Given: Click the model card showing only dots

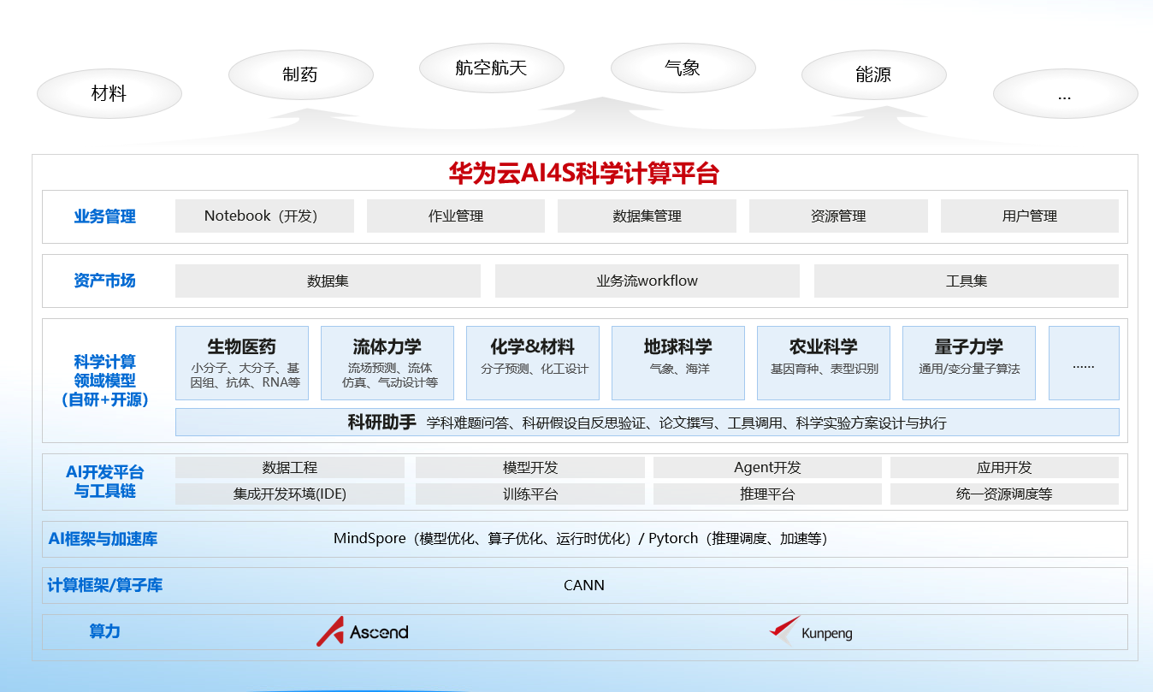Looking at the screenshot, I should (1084, 363).
